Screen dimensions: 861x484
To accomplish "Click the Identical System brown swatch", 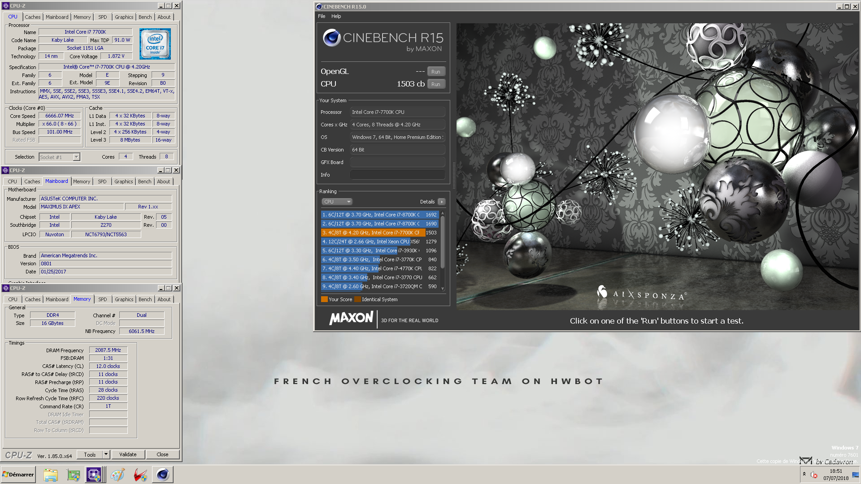I will click(x=357, y=299).
